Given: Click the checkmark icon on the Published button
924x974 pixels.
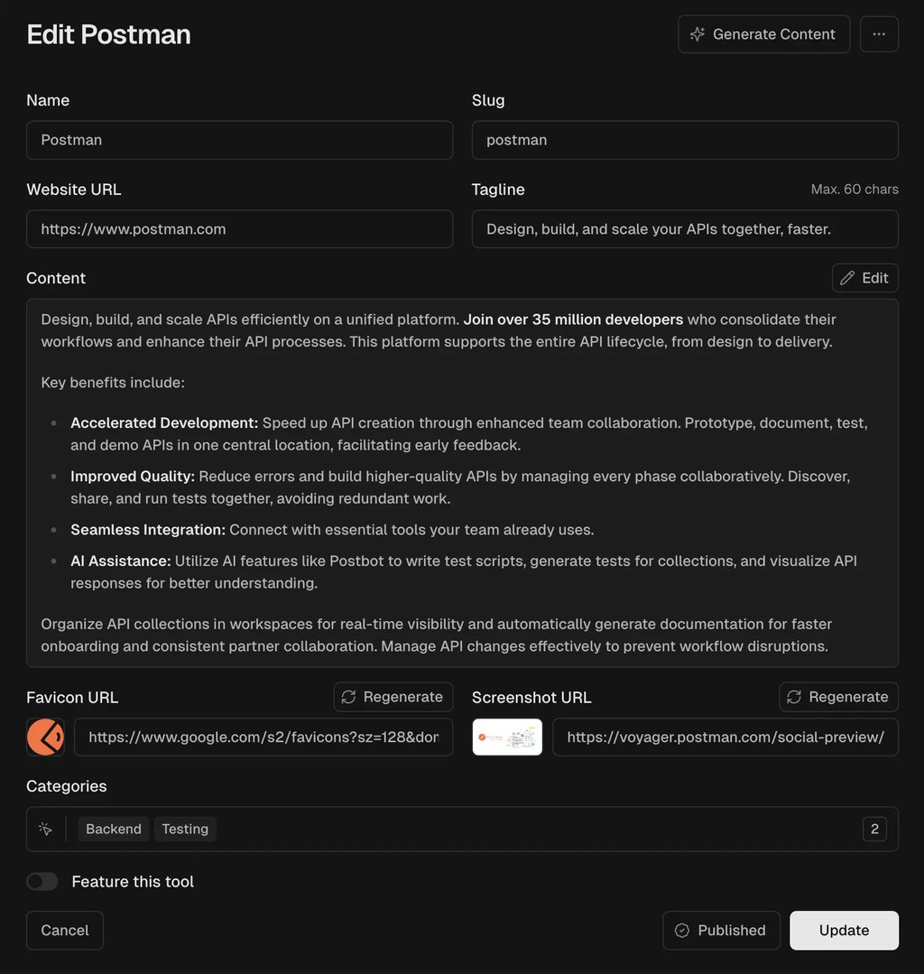Looking at the screenshot, I should [x=683, y=930].
